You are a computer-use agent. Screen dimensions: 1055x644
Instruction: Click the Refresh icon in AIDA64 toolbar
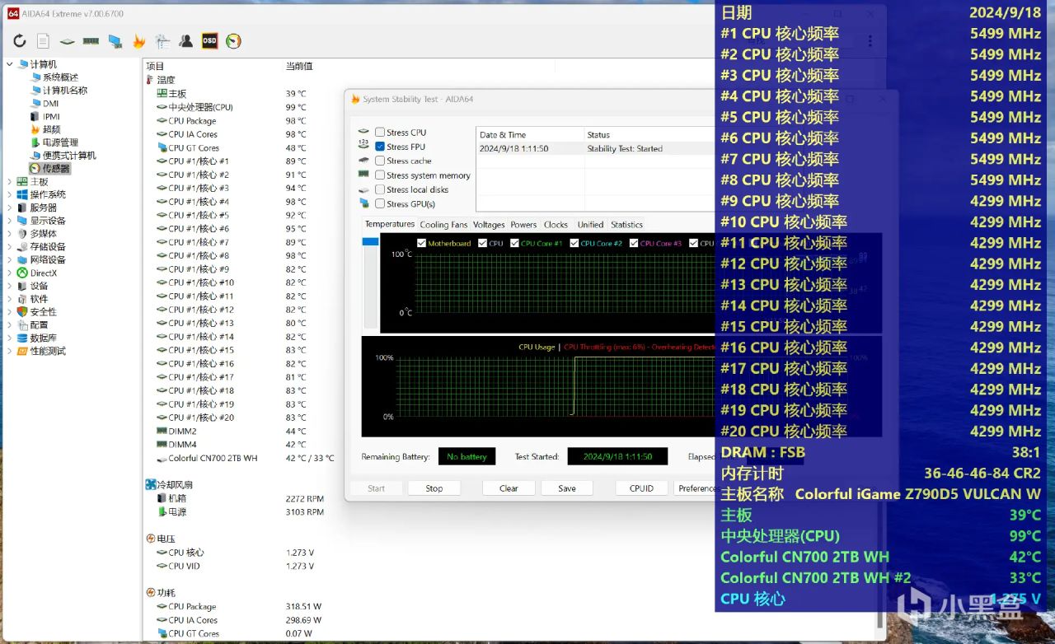[x=20, y=41]
